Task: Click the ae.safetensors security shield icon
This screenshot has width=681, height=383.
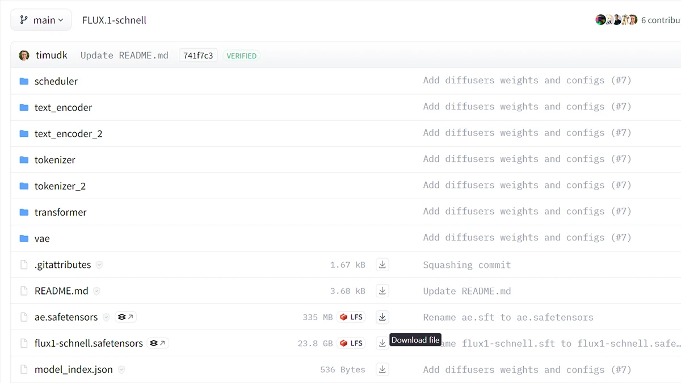Action: coord(106,317)
